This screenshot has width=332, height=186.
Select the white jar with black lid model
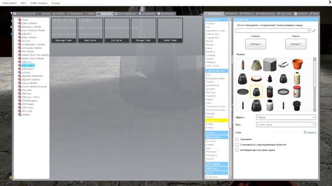coord(270,105)
